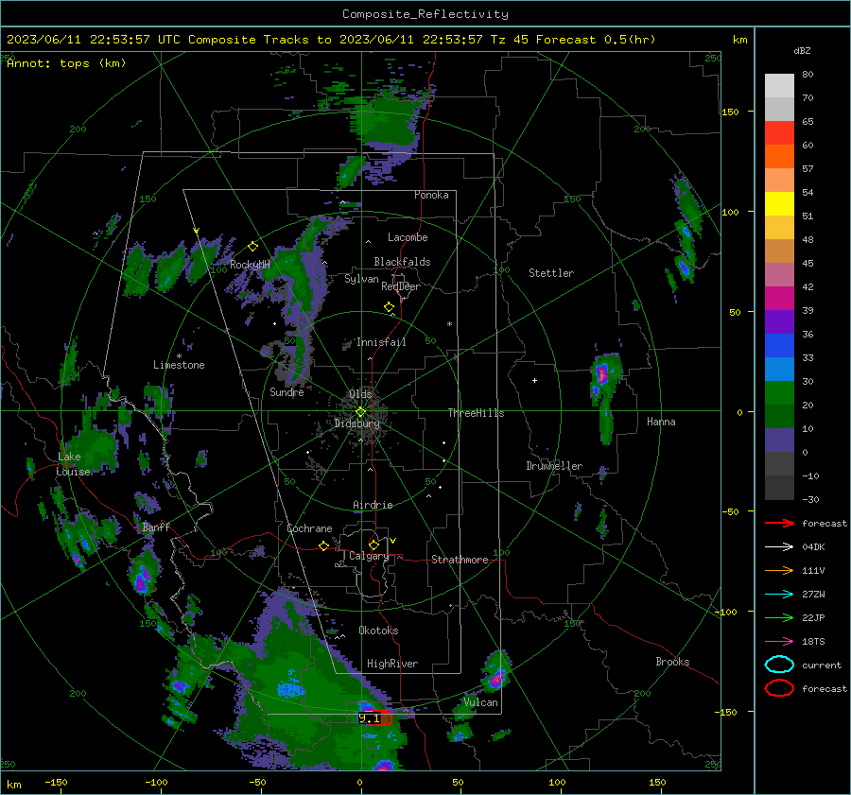The height and width of the screenshot is (795, 851).
Task: Click the Stettler city label
Action: 551,273
